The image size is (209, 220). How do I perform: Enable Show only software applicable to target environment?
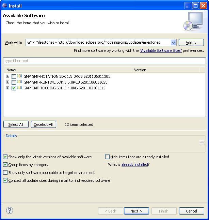click(x=5, y=173)
